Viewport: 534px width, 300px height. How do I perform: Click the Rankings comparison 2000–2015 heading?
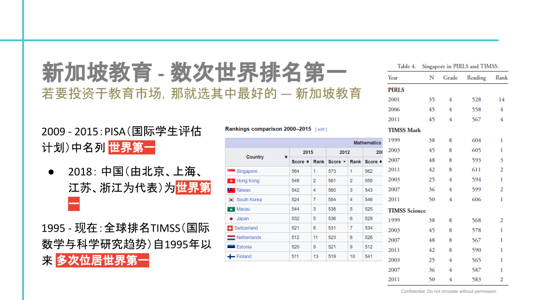[268, 129]
